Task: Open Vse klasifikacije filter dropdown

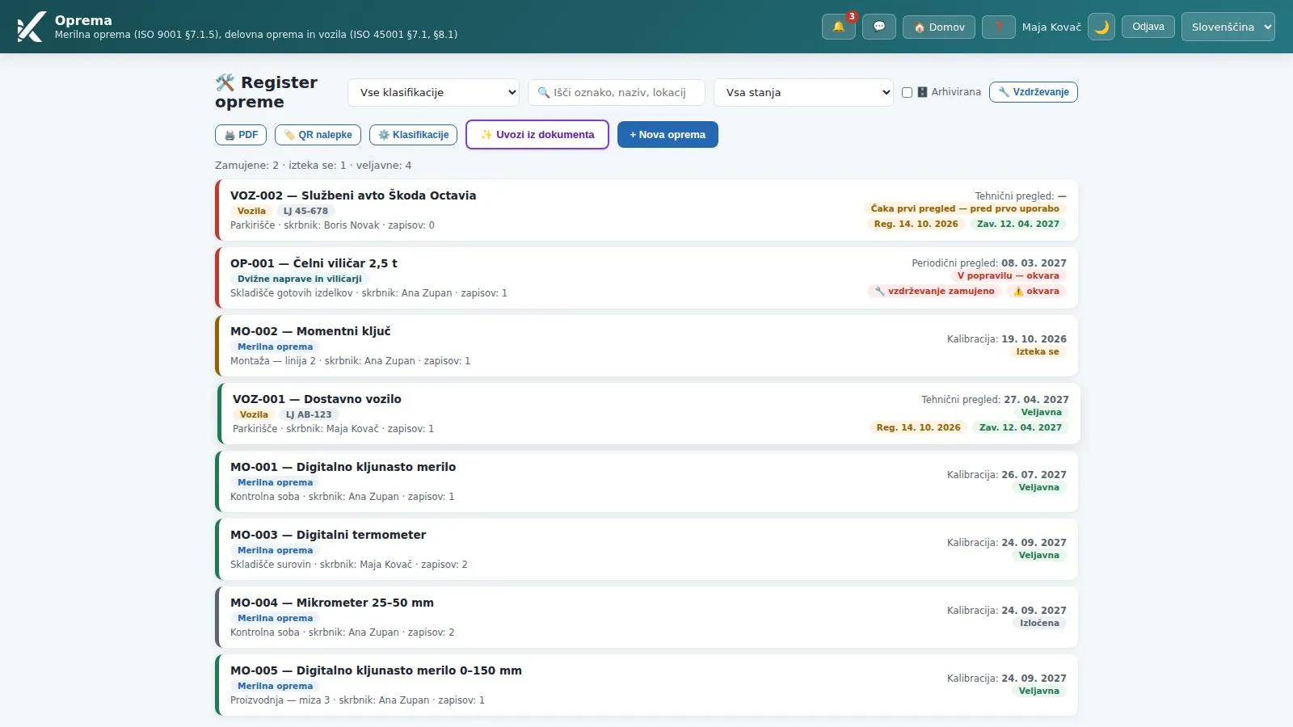Action: [434, 92]
